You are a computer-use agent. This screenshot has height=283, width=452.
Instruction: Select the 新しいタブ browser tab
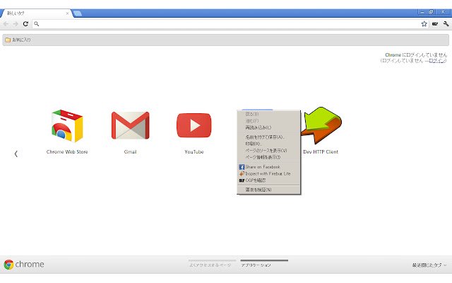36,13
